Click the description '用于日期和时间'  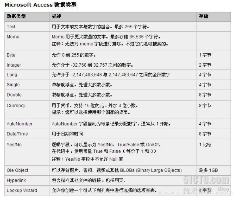(67, 134)
